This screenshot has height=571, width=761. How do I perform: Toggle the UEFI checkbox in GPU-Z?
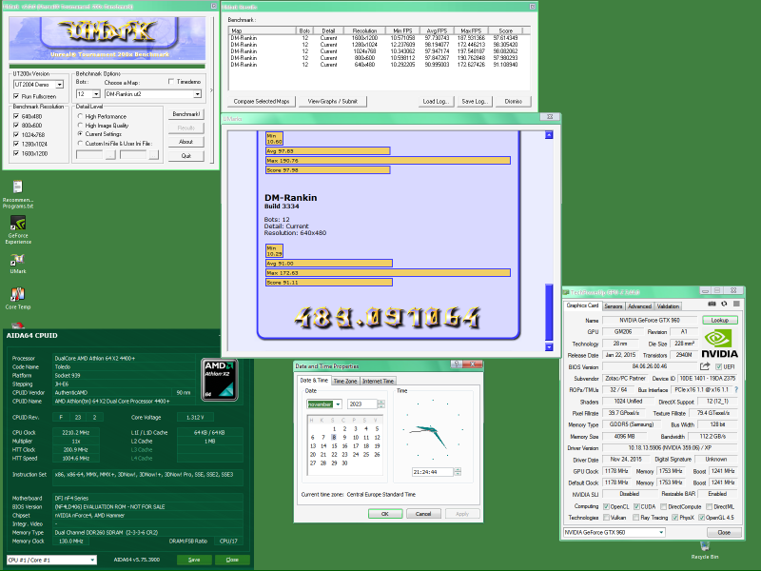click(x=718, y=366)
